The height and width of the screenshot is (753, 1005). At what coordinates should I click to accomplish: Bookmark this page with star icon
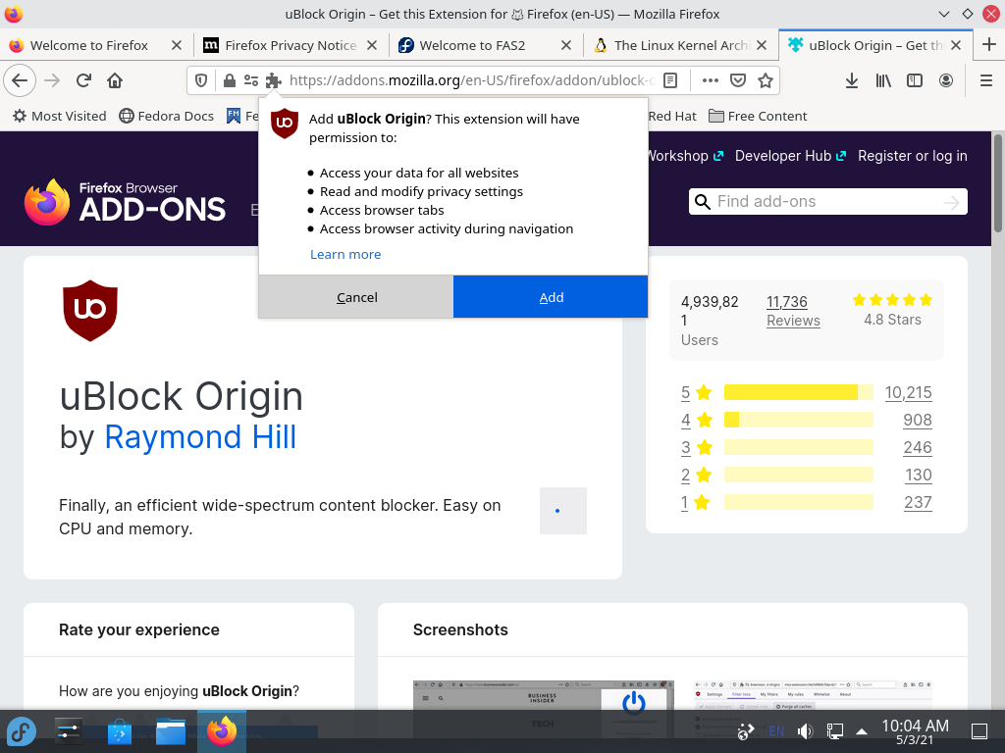[766, 80]
